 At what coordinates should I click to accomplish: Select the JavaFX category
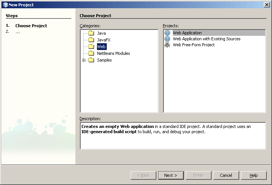tap(104, 40)
